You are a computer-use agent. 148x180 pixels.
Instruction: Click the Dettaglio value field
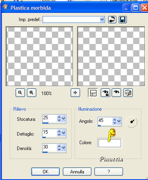click(50, 132)
